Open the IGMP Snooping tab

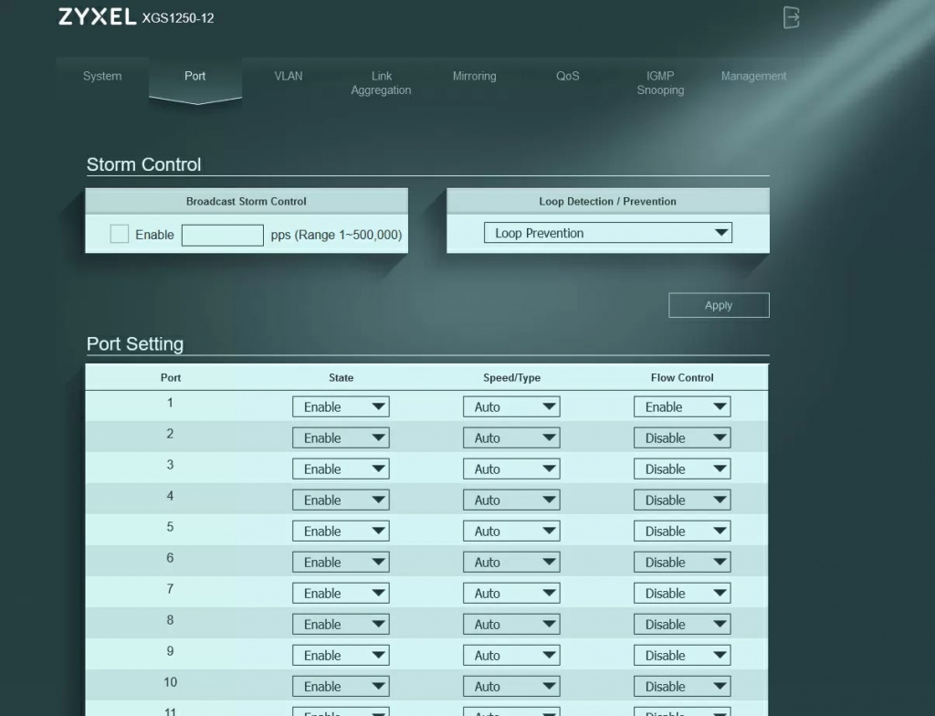[660, 83]
